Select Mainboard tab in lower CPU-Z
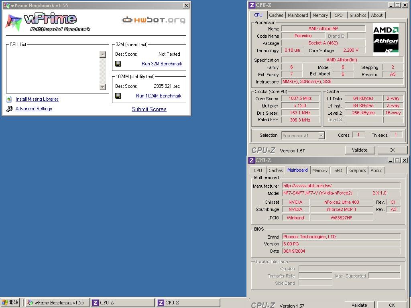The height and width of the screenshot is (308, 411). (x=297, y=170)
